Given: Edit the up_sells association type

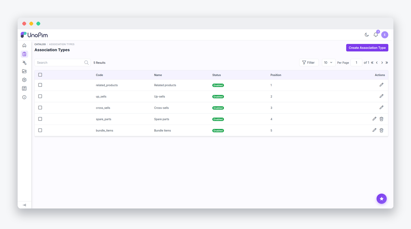Looking at the screenshot, I should [381, 96].
